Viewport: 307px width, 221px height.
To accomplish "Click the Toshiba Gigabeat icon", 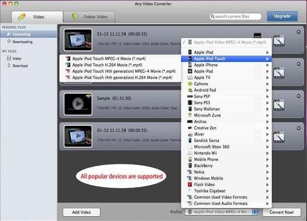I will (x=190, y=191).
